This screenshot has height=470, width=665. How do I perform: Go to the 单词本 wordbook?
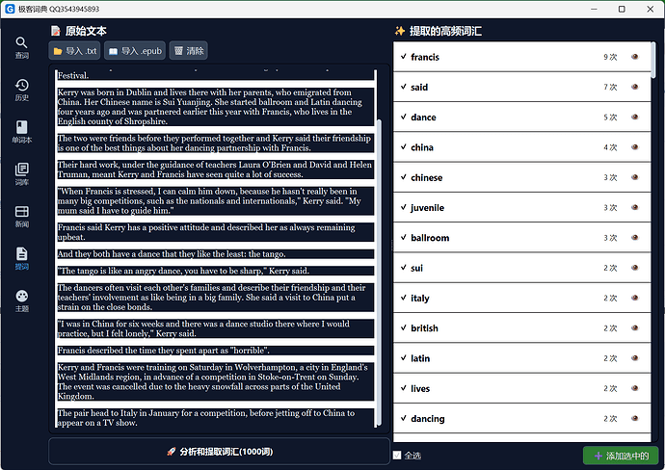pyautogui.click(x=21, y=131)
